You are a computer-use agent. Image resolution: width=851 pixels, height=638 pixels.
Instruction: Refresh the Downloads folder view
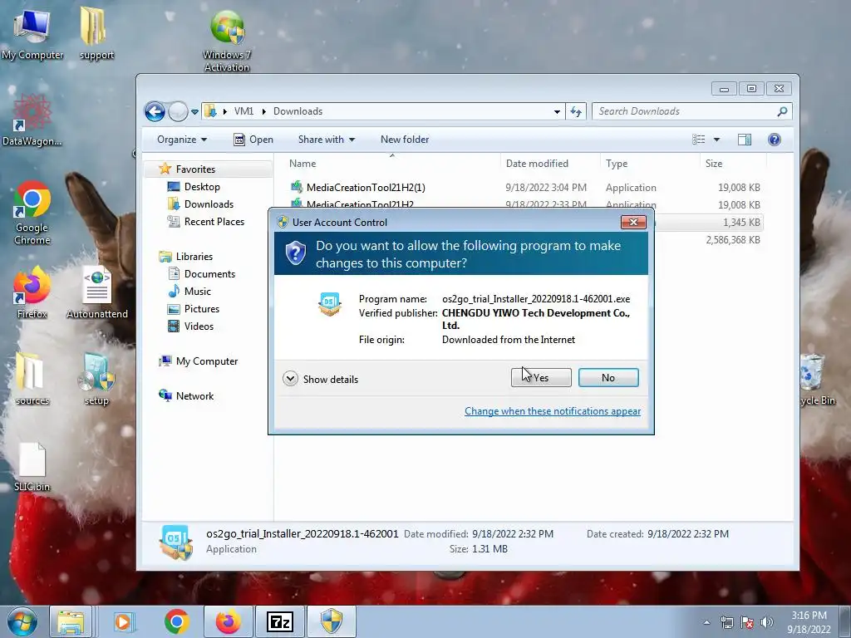(x=576, y=112)
